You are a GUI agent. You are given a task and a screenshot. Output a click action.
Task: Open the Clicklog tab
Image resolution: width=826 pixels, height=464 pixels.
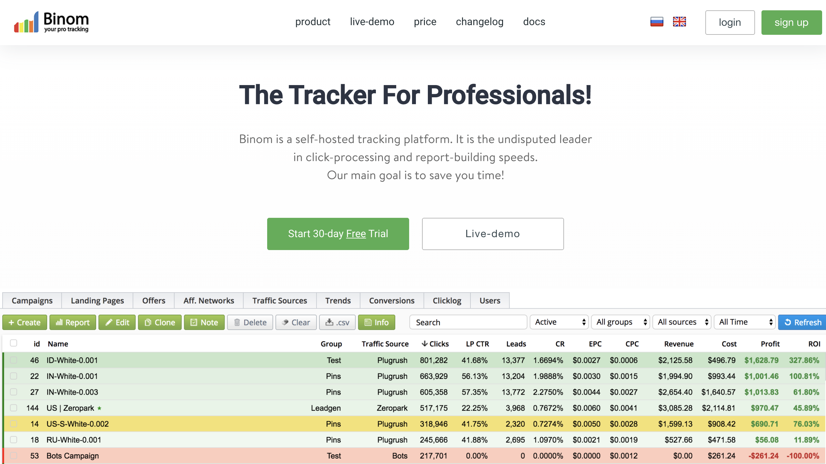(447, 301)
